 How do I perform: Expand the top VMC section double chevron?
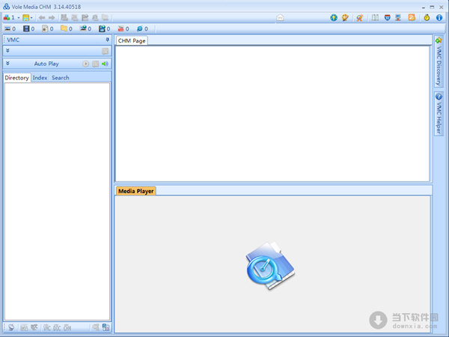point(7,51)
